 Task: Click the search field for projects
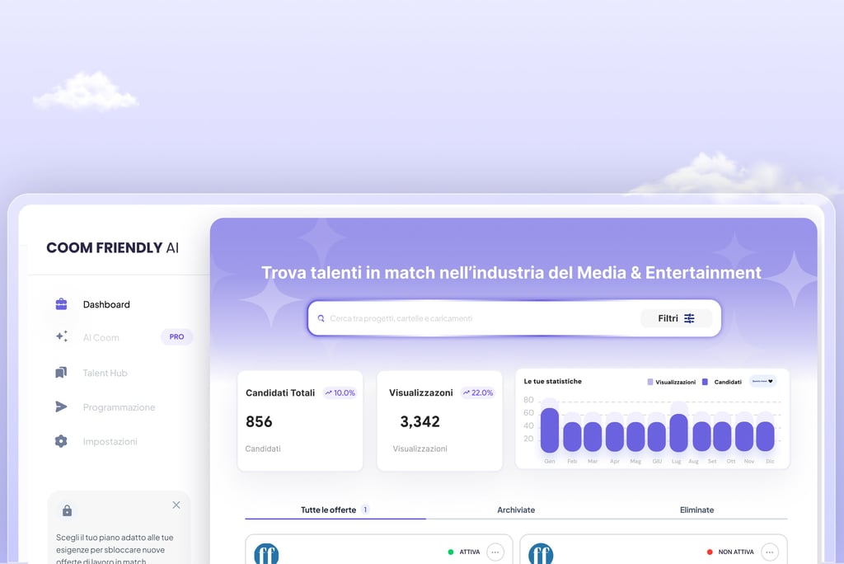514,318
